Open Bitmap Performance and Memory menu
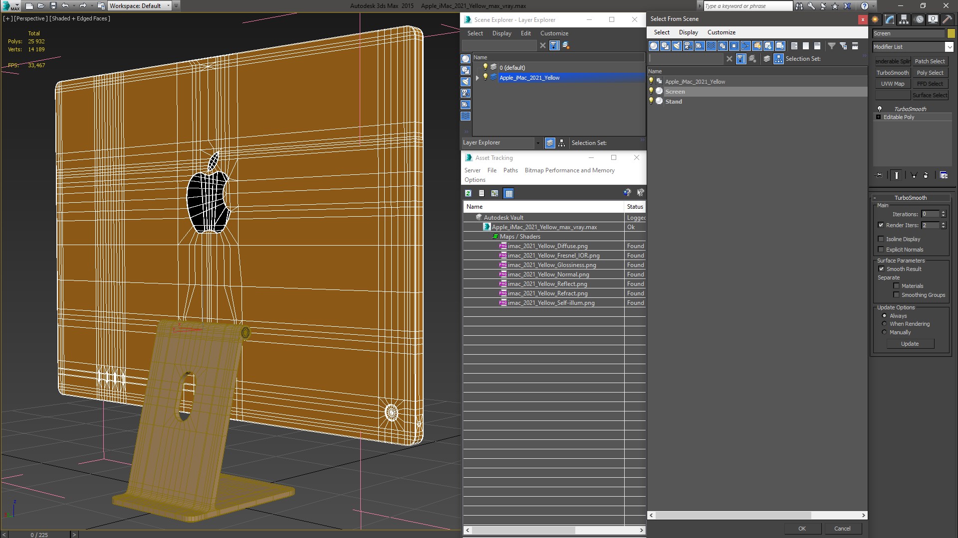The height and width of the screenshot is (538, 958). click(x=569, y=170)
